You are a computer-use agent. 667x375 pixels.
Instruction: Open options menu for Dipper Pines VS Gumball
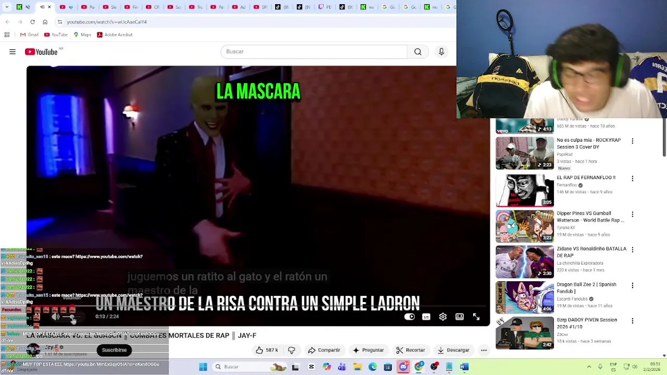click(633, 214)
